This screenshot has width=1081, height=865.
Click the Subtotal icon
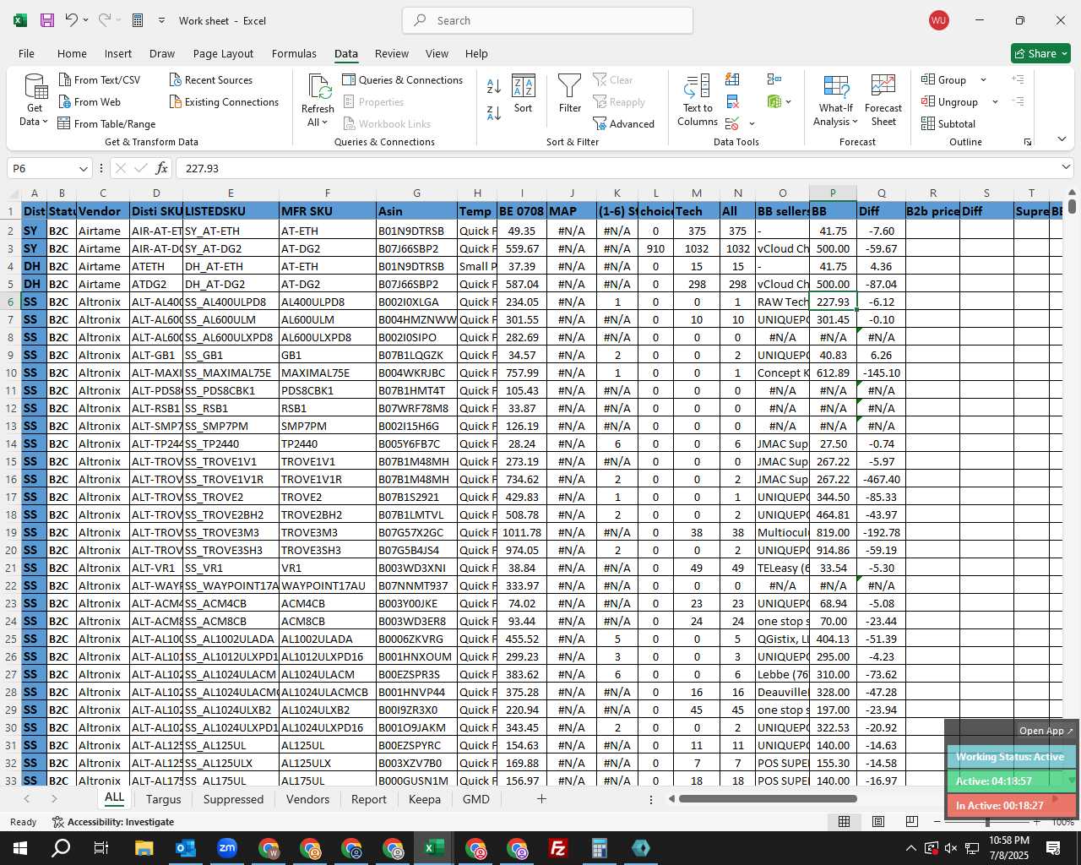click(x=948, y=123)
